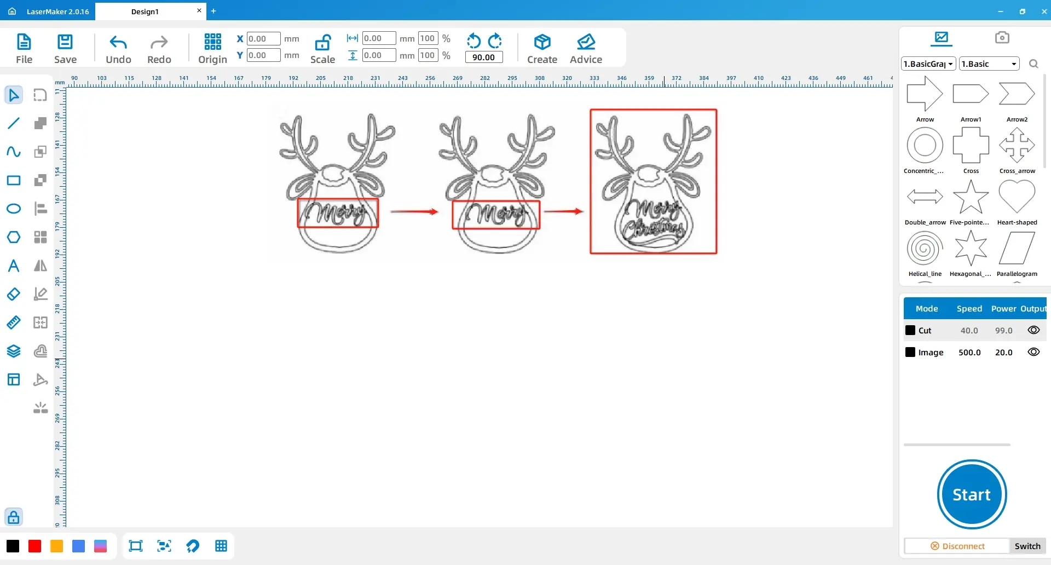
Task: Pick the gradient color swatch
Action: (100, 546)
